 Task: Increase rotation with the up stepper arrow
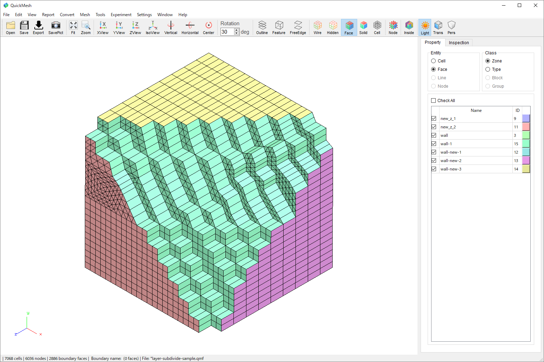coord(237,30)
